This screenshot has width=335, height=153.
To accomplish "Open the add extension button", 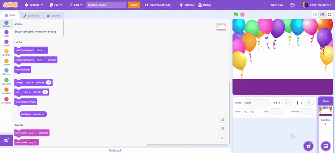I will pos(6,140).
